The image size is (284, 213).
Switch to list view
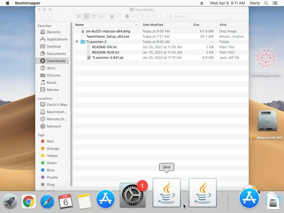coord(86,16)
